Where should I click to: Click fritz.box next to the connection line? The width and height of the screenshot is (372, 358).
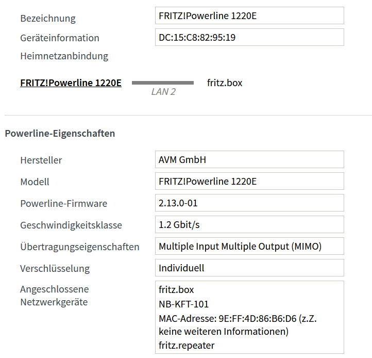point(224,83)
